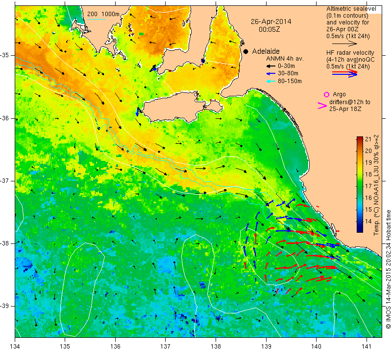Click longitude label 138

click(216, 346)
